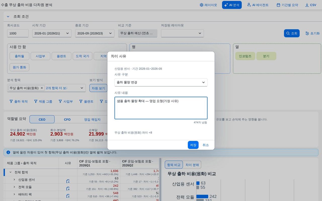322x201 pixels.
Task: Click the 분기 column chip
Action: [266, 56]
